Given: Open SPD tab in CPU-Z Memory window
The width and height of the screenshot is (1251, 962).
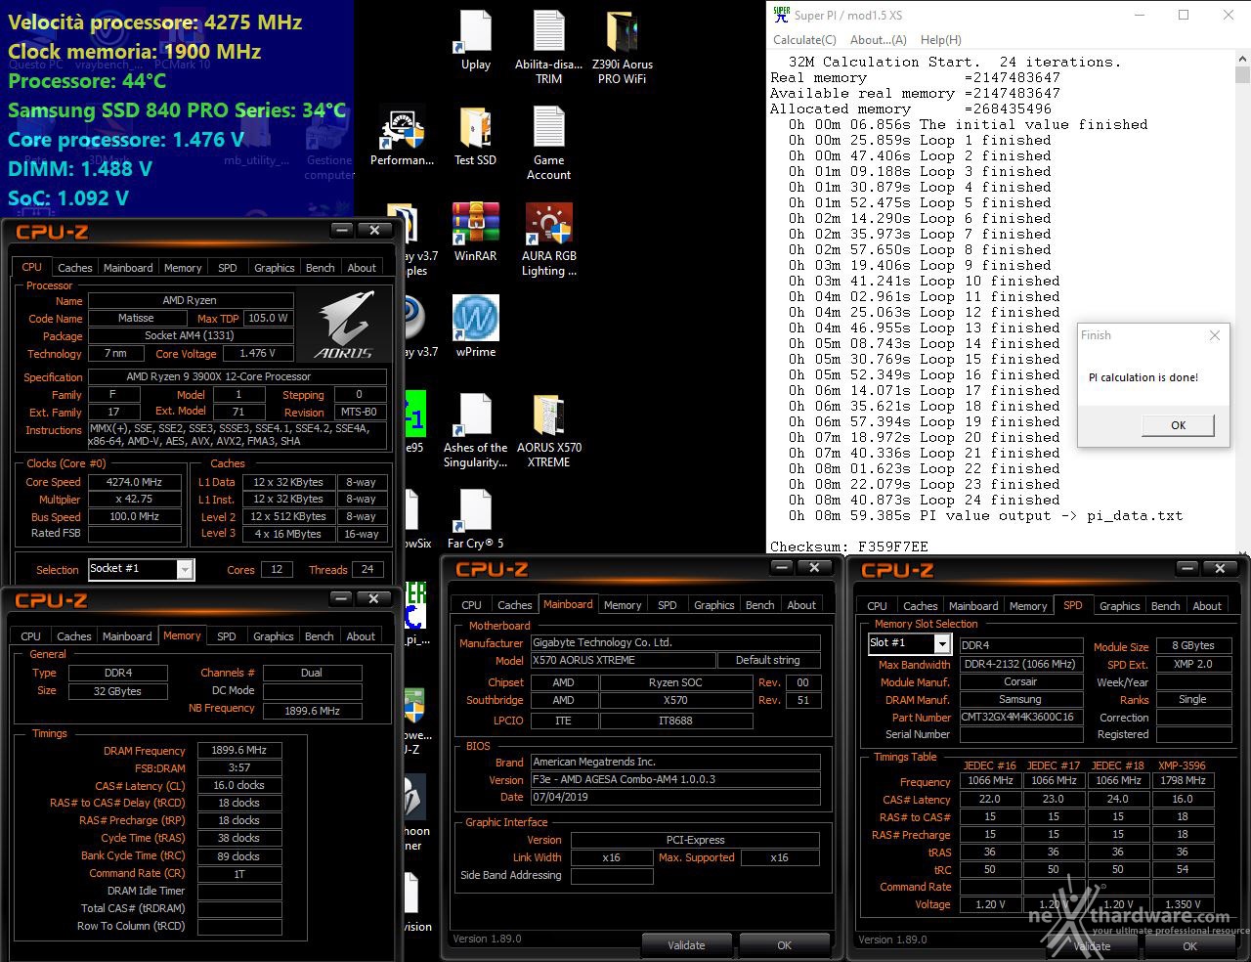Looking at the screenshot, I should [227, 636].
